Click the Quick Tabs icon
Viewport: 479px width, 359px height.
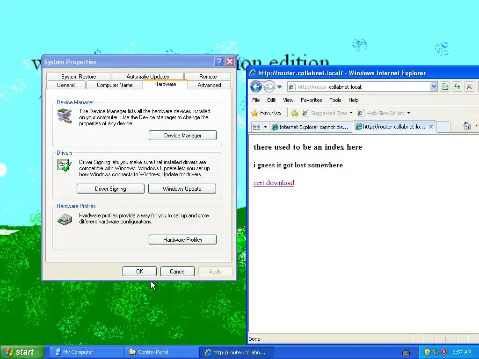(257, 127)
